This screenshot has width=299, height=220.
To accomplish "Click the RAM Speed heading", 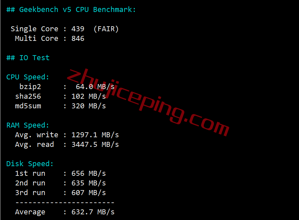I will [28, 125].
